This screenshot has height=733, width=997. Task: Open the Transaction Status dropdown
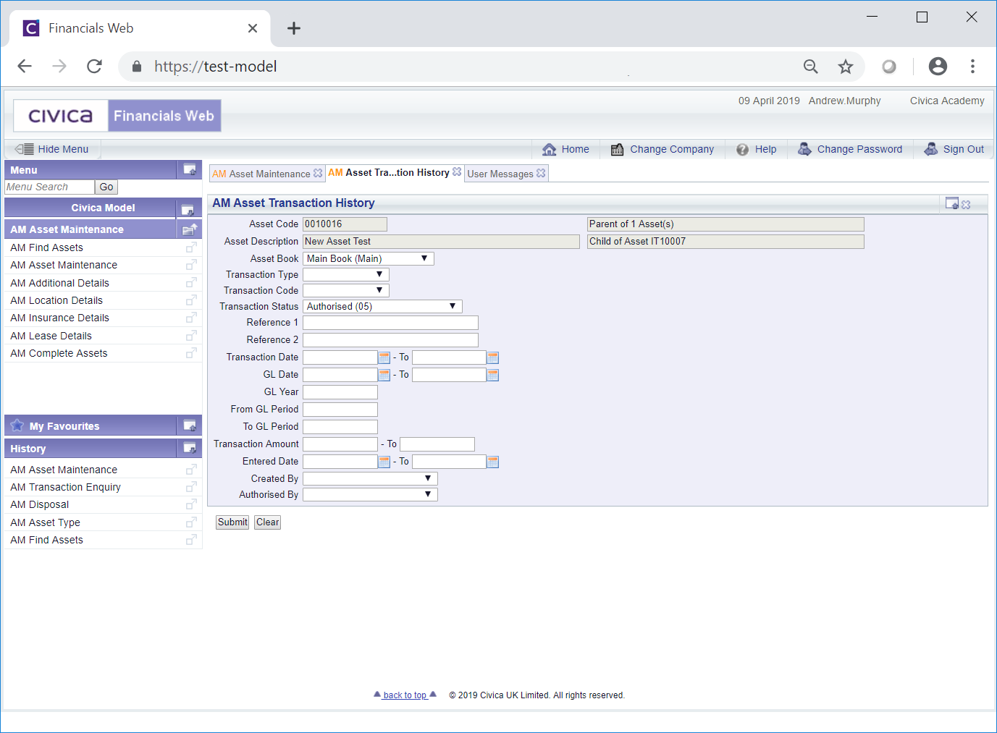[382, 306]
